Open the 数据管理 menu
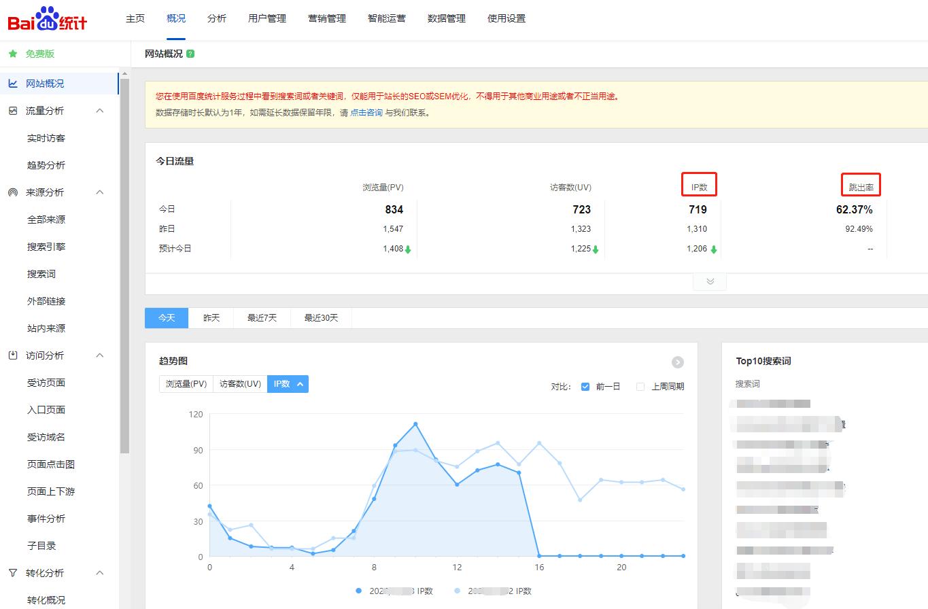This screenshot has height=609, width=928. coord(446,18)
